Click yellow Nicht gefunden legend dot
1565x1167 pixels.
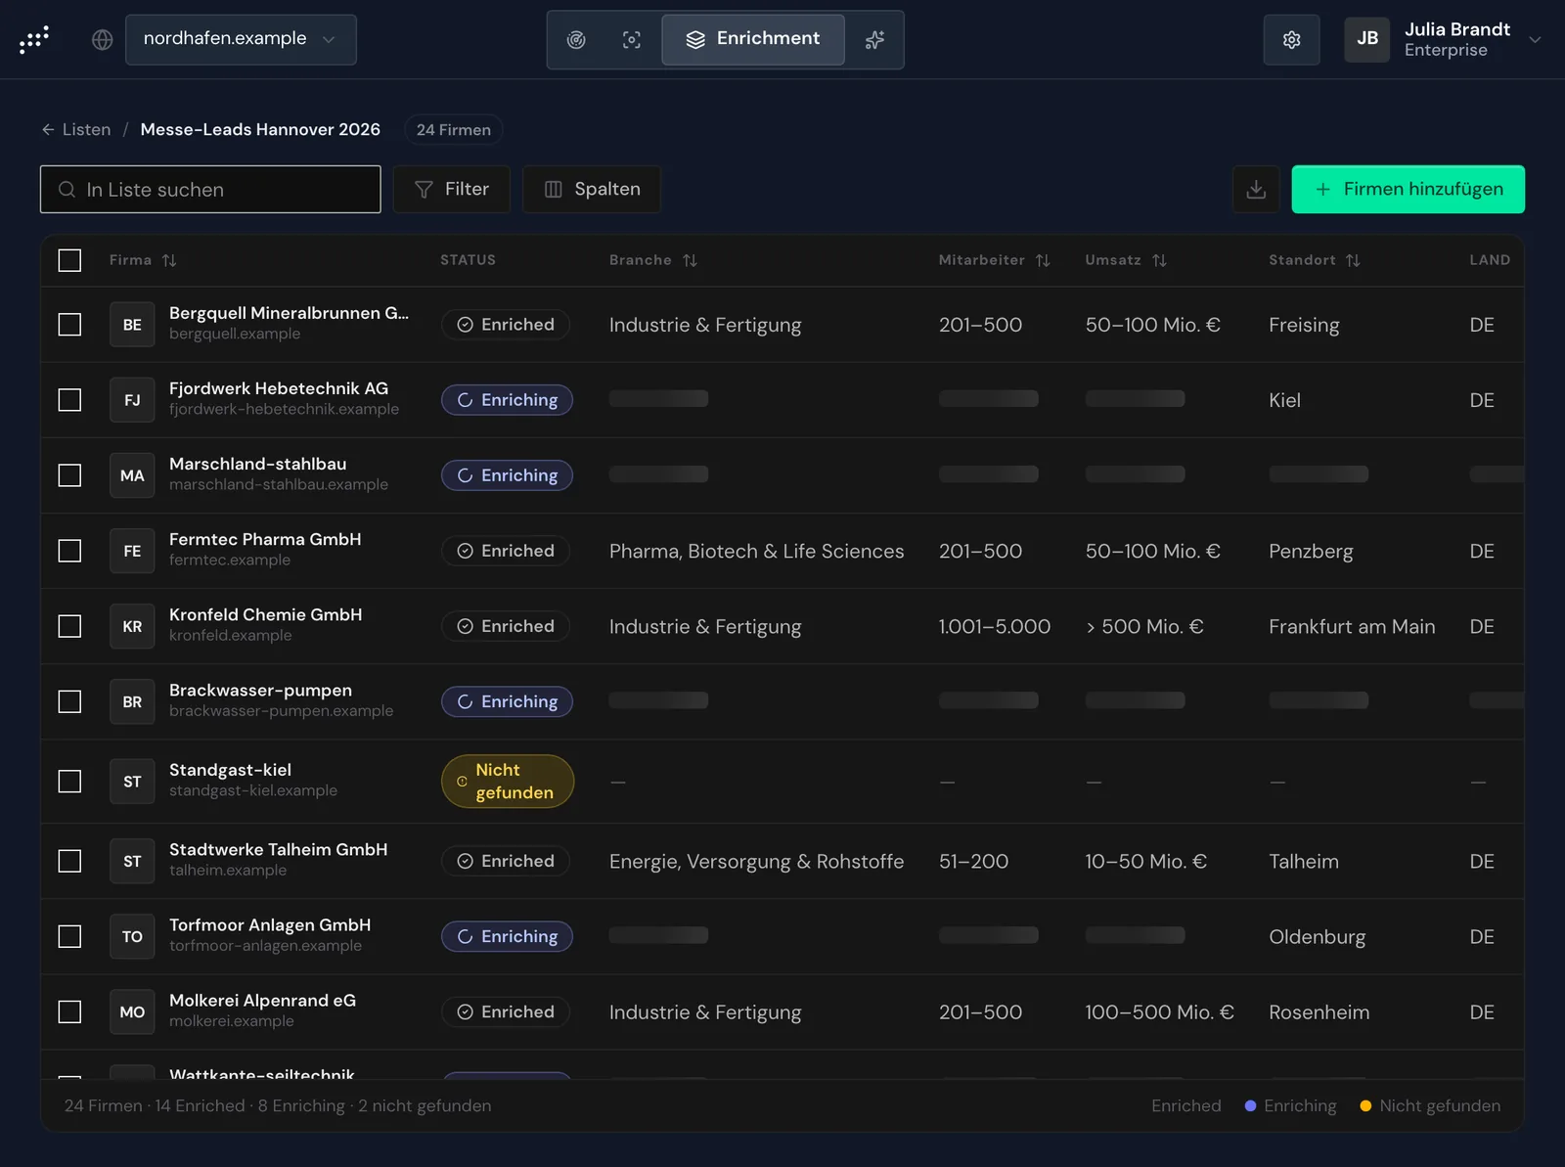[1365, 1105]
